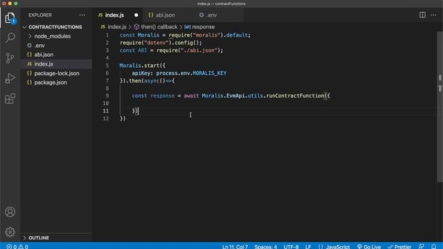Split the editor to the right

[422, 15]
